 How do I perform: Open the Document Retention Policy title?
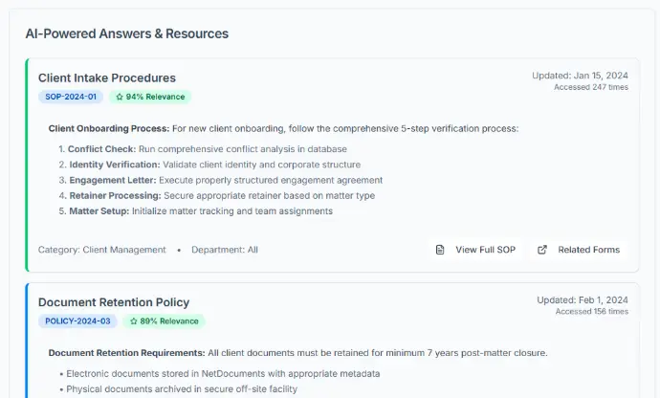[114, 302]
